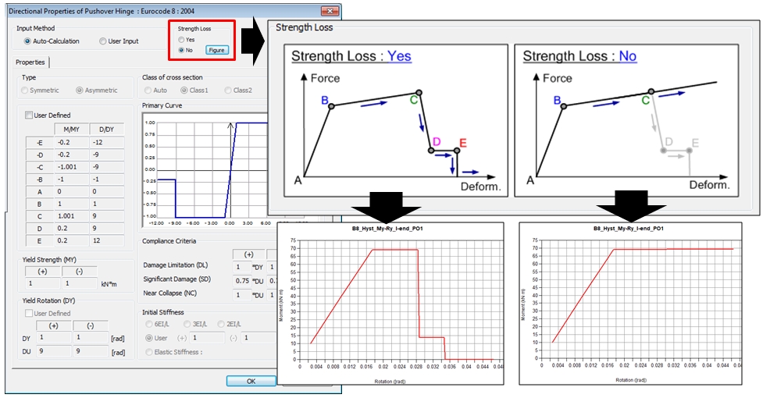770x398 pixels.
Task: Select the 3EI/L initial stiffness option
Action: click(187, 324)
